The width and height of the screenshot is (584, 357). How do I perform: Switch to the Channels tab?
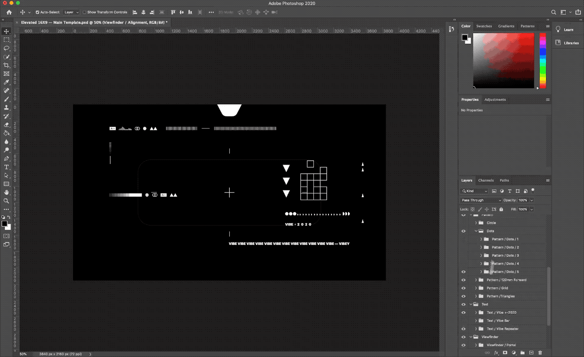pos(486,180)
